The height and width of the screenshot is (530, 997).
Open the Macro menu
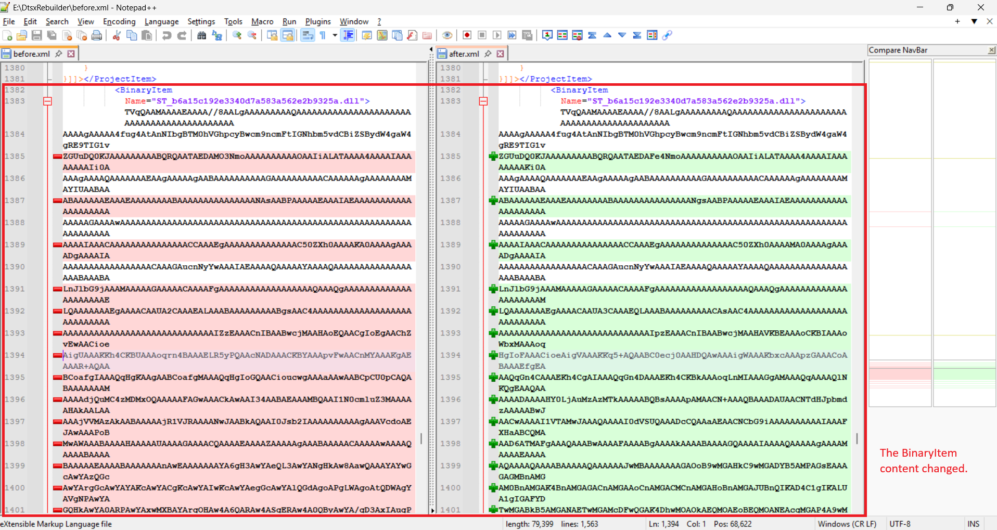pos(262,21)
